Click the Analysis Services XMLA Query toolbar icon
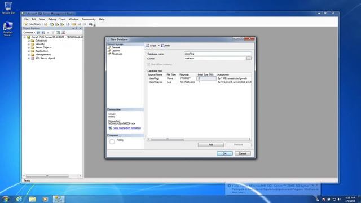The image size is (361, 203). click(x=62, y=24)
